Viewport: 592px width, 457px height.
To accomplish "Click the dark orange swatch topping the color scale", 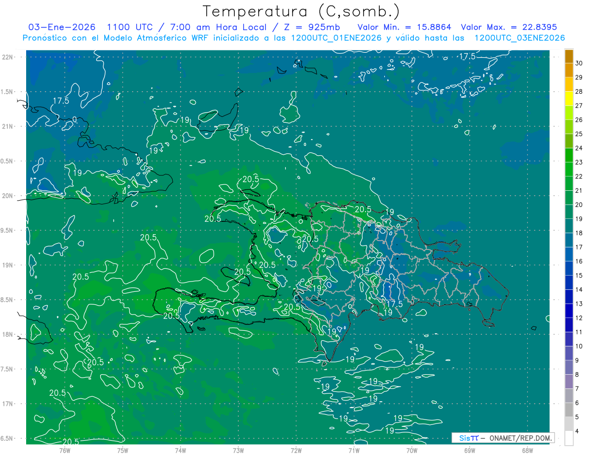I will click(x=569, y=56).
